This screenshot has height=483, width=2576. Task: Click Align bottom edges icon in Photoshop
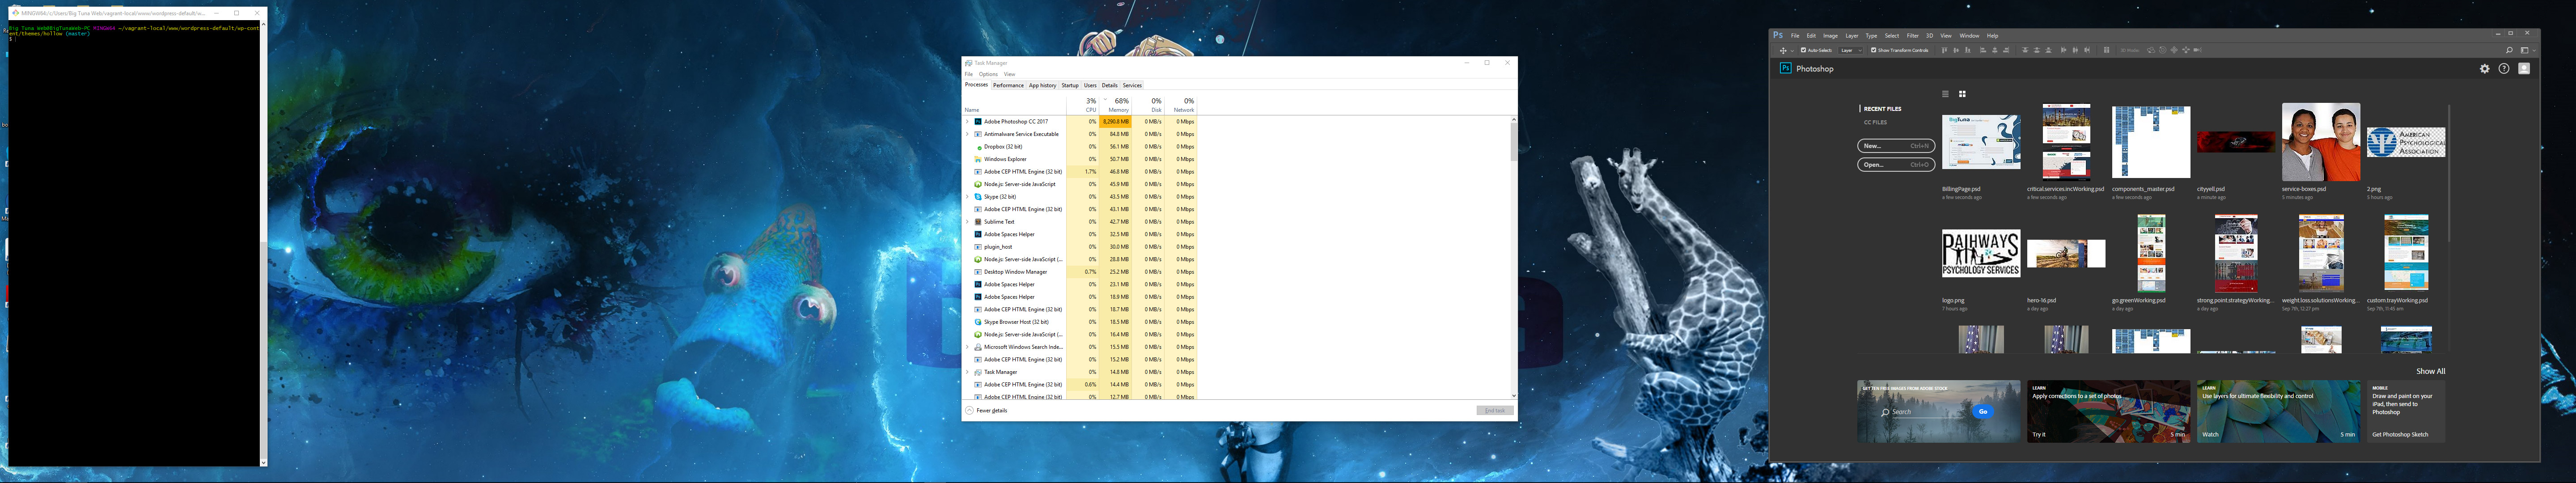(1968, 50)
